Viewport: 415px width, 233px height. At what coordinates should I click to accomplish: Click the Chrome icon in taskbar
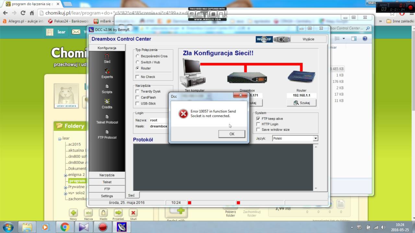[65, 227]
